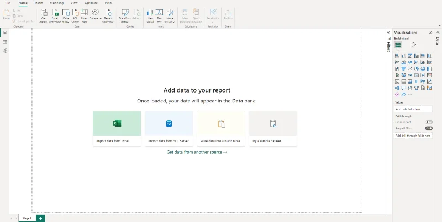Click the Add data fields here box
This screenshot has width=442, height=222.
point(413,109)
